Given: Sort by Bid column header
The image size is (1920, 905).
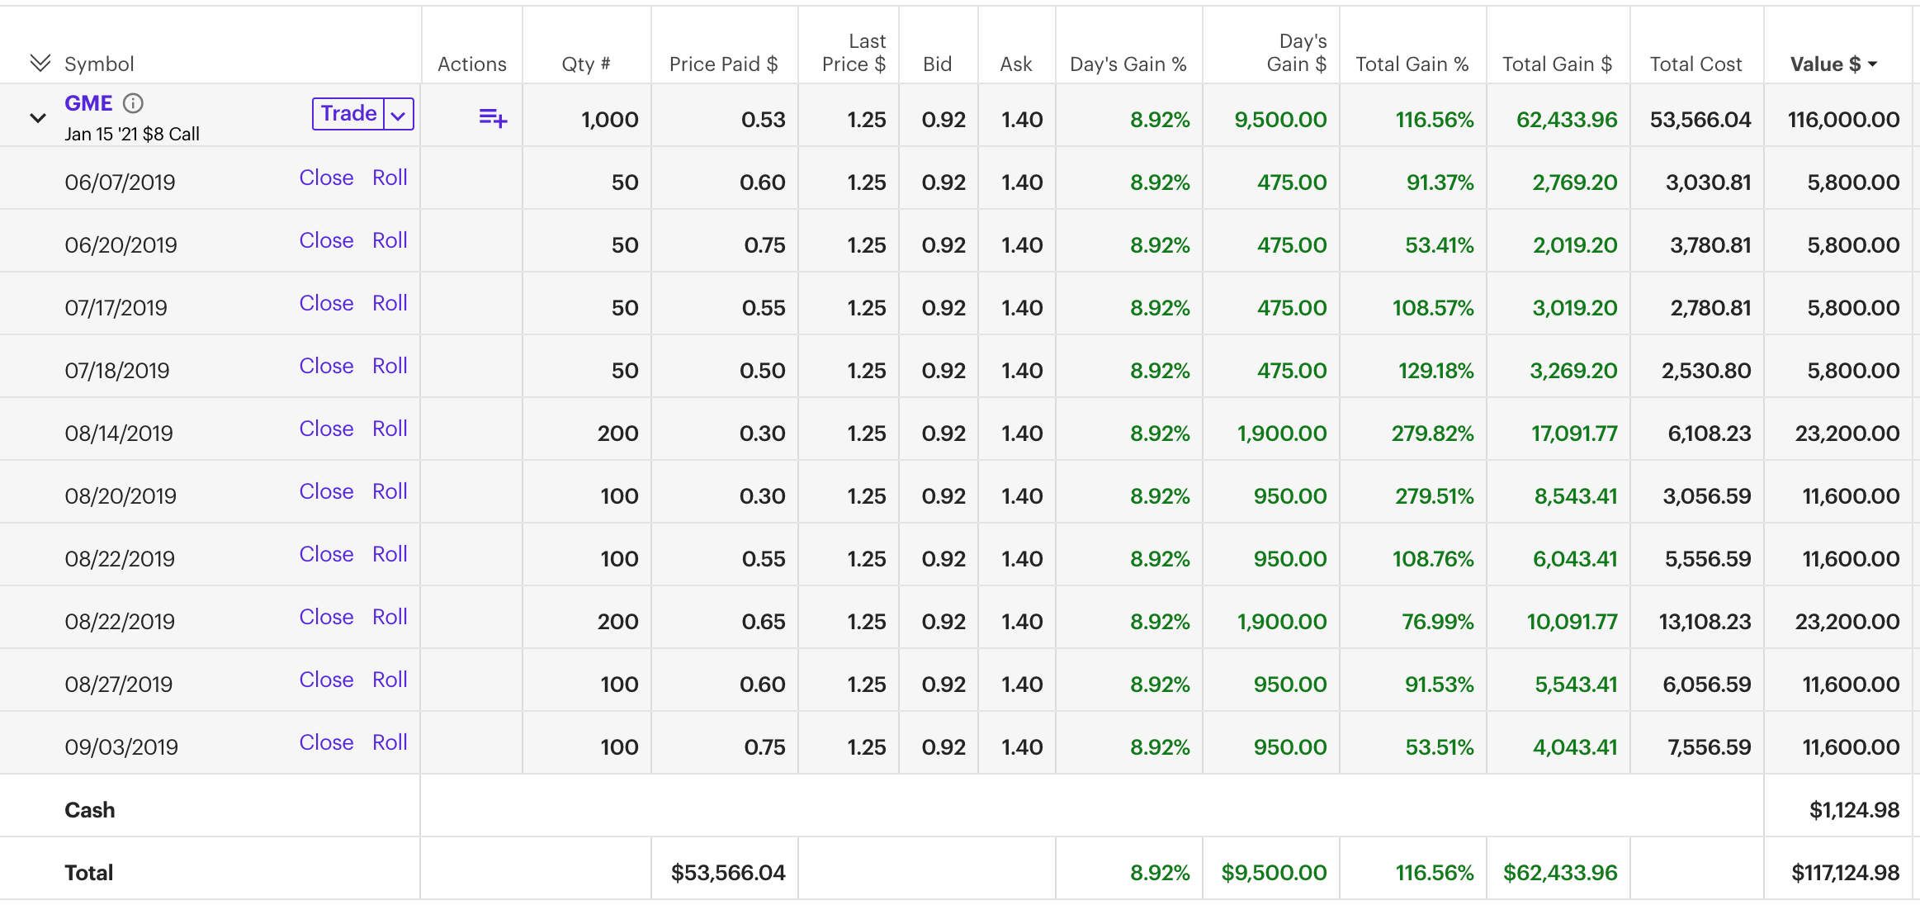Looking at the screenshot, I should coord(938,64).
